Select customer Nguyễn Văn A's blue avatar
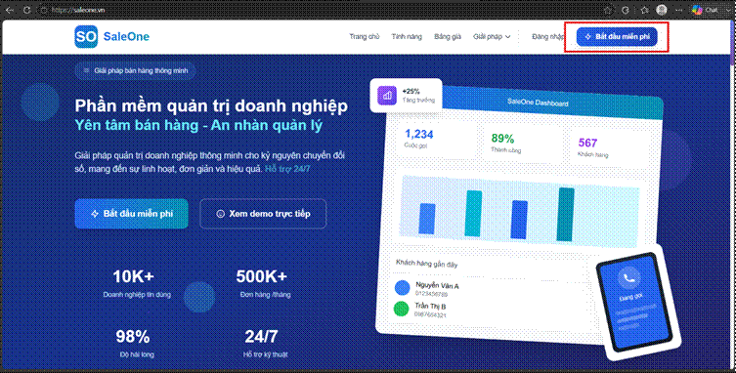 (403, 288)
